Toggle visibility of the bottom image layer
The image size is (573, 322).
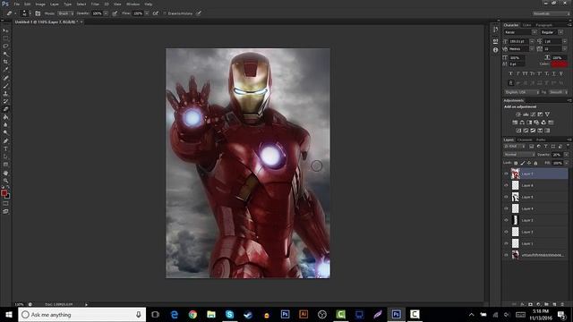click(x=506, y=255)
